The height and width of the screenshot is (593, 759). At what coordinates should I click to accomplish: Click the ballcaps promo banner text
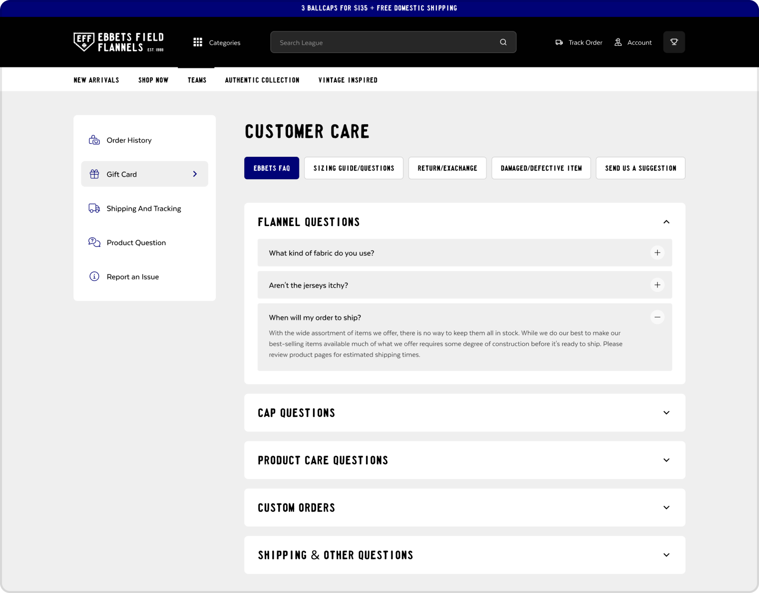pyautogui.click(x=379, y=8)
